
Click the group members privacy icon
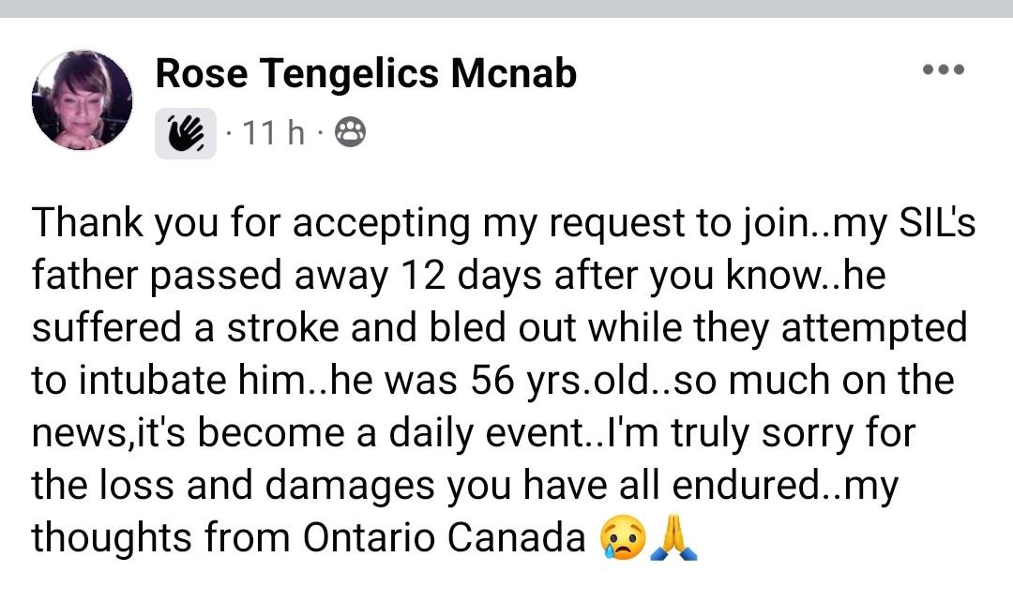pyautogui.click(x=350, y=135)
